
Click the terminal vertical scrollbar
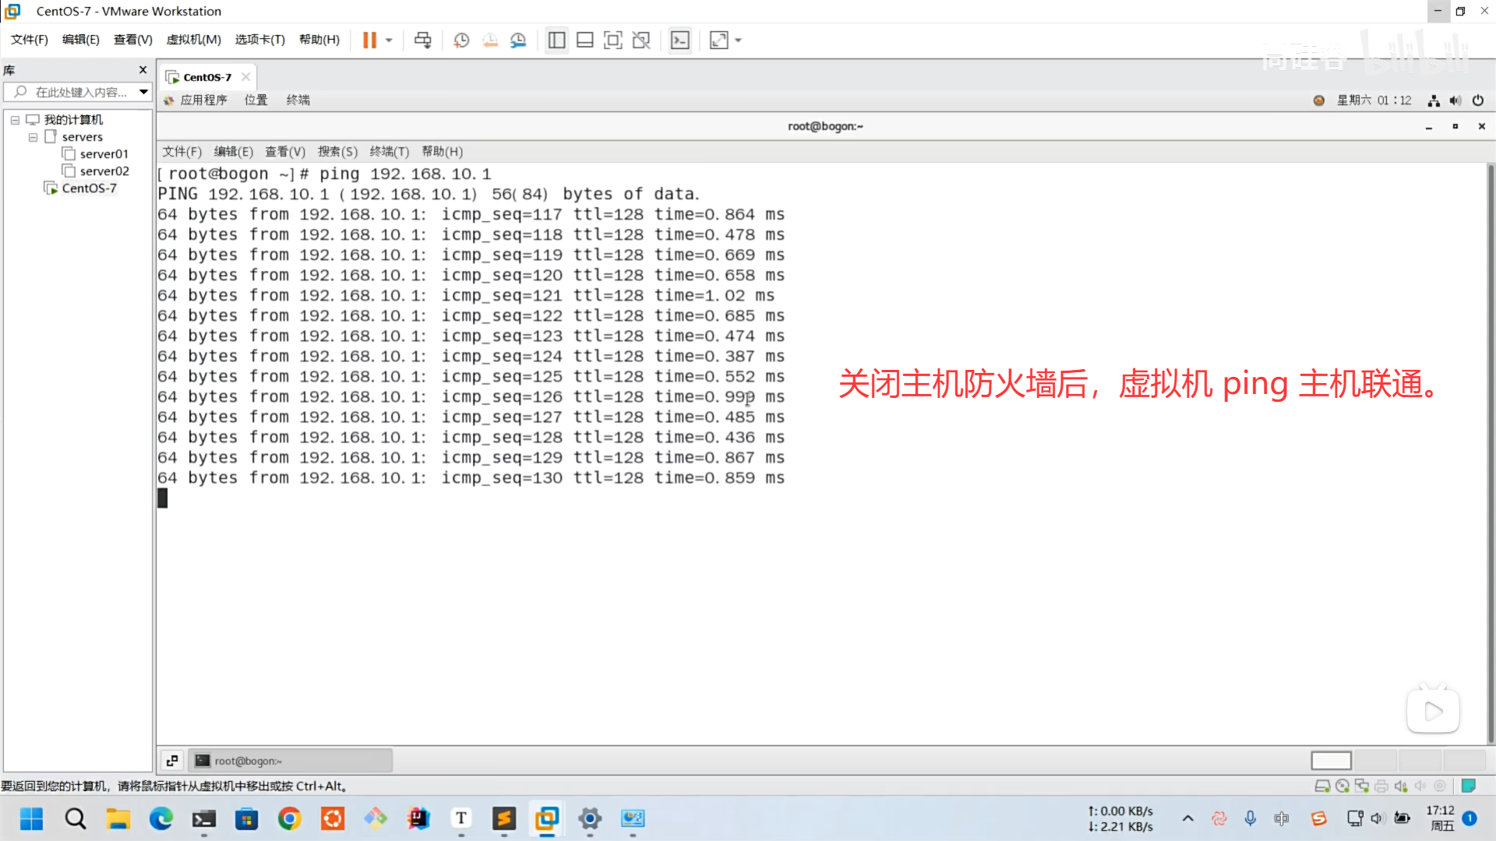click(x=1491, y=452)
